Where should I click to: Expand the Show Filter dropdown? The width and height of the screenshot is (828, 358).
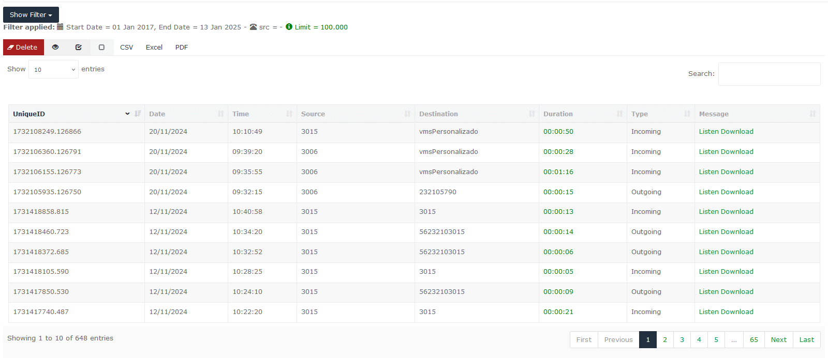click(x=31, y=14)
